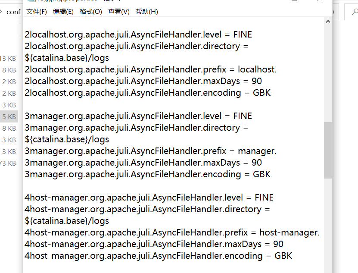This screenshot has height=273, width=358.
Task: Click the 4host-manager prefix = host-manager. line
Action: pos(172,232)
